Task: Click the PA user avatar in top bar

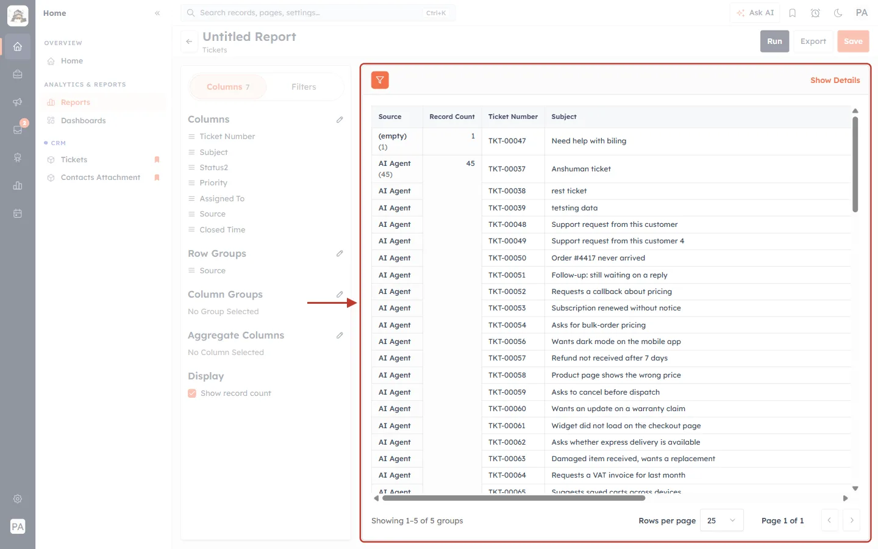Action: click(x=862, y=13)
